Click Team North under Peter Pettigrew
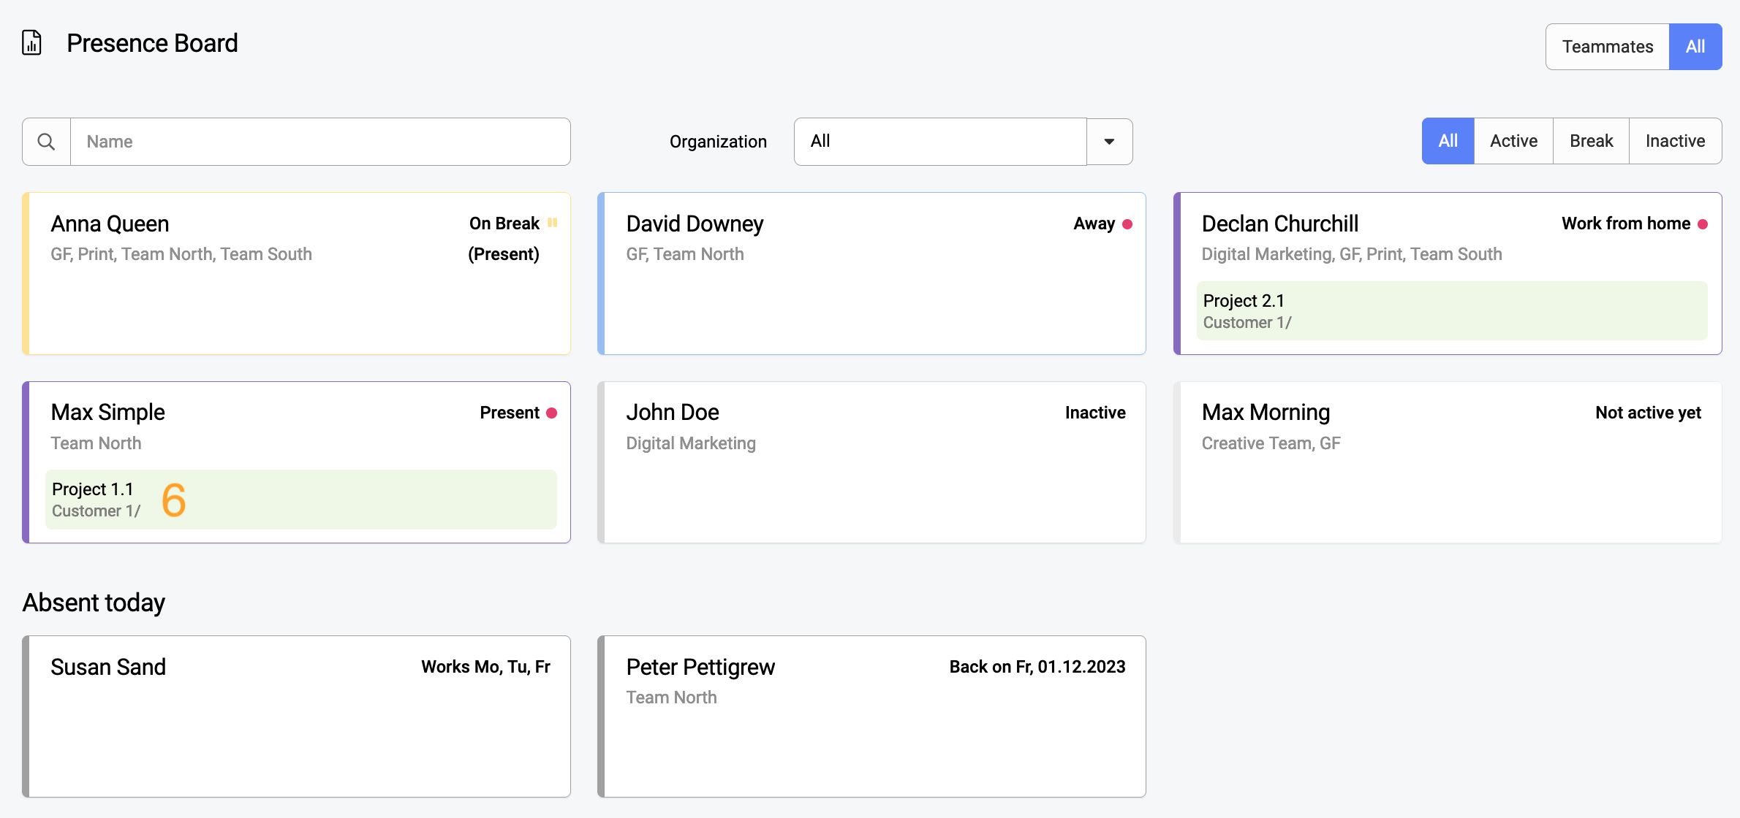 [x=671, y=697]
